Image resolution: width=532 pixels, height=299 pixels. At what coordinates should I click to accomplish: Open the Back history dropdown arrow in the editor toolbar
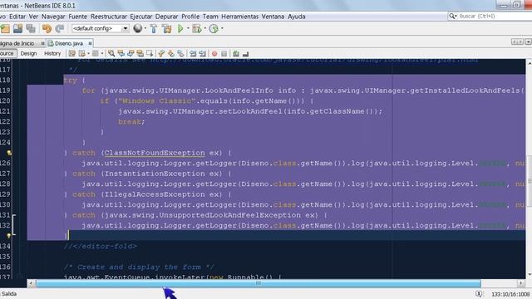pyautogui.click(x=88, y=53)
